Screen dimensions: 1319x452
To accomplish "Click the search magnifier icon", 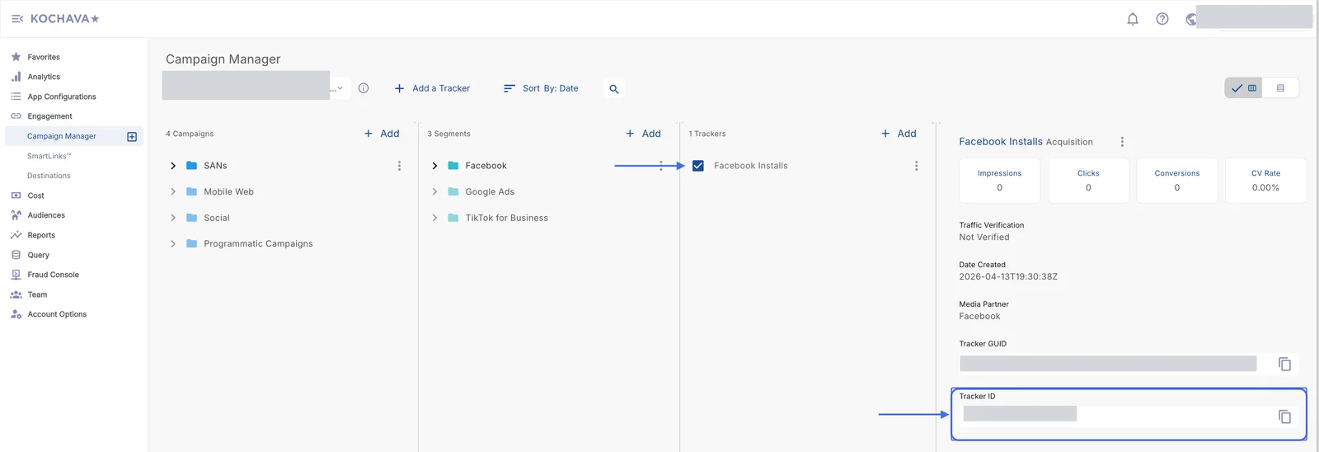I will pos(613,89).
